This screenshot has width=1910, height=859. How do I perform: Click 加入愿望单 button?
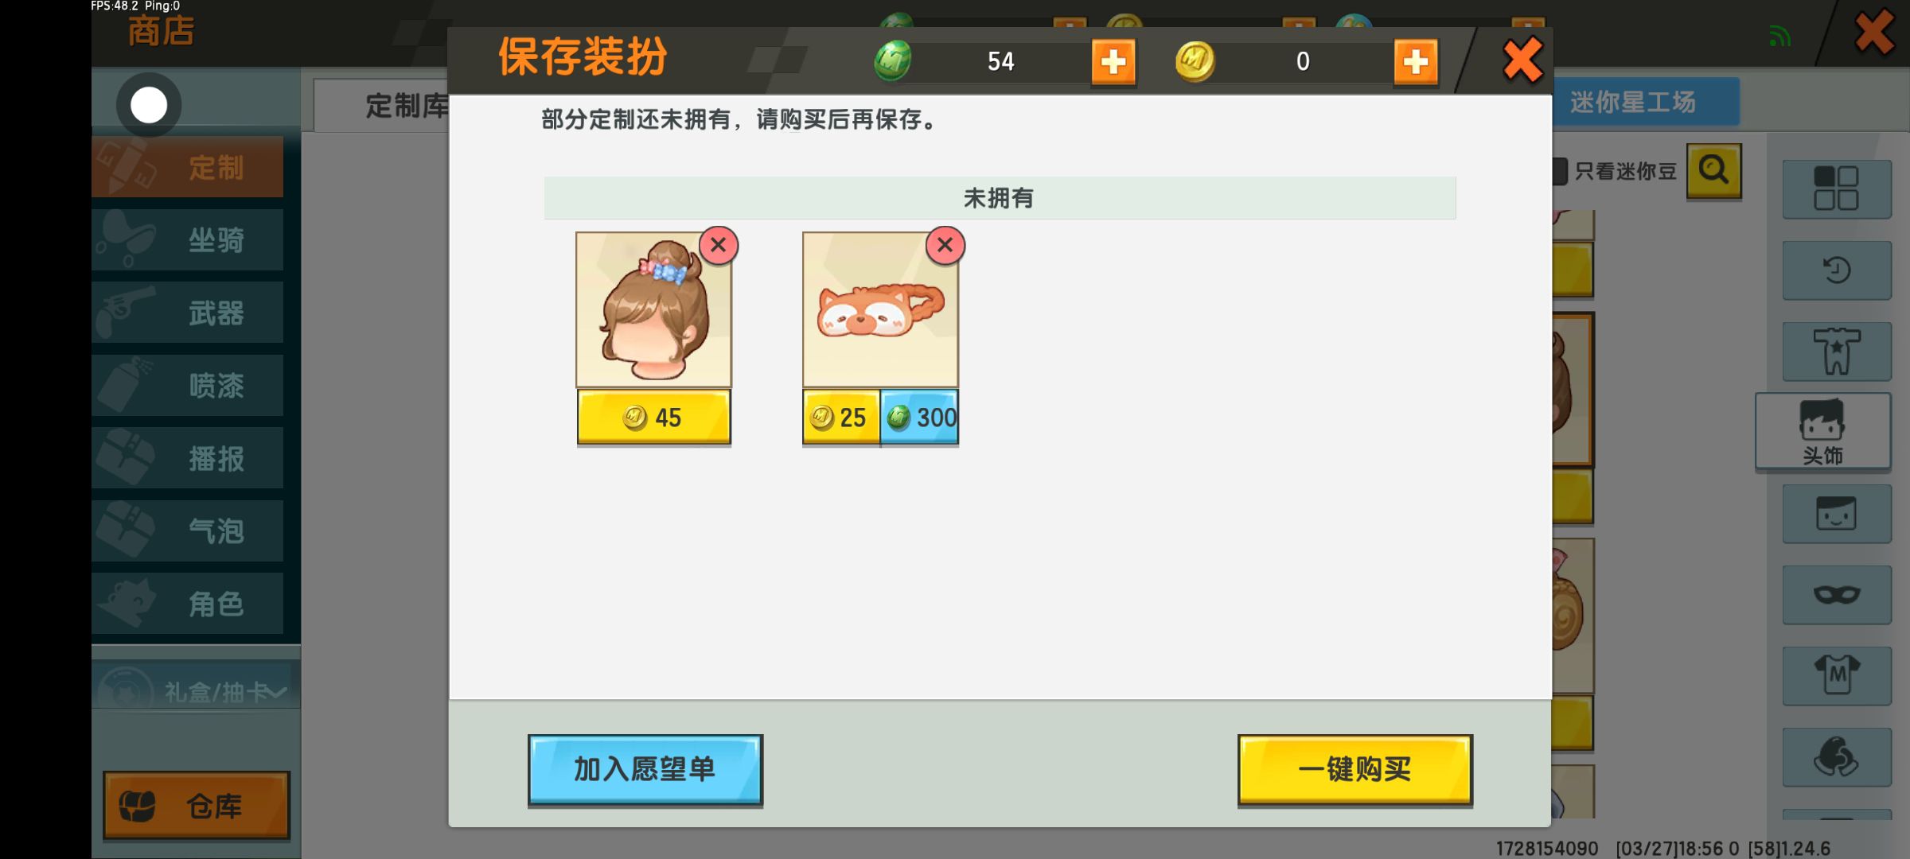[645, 769]
